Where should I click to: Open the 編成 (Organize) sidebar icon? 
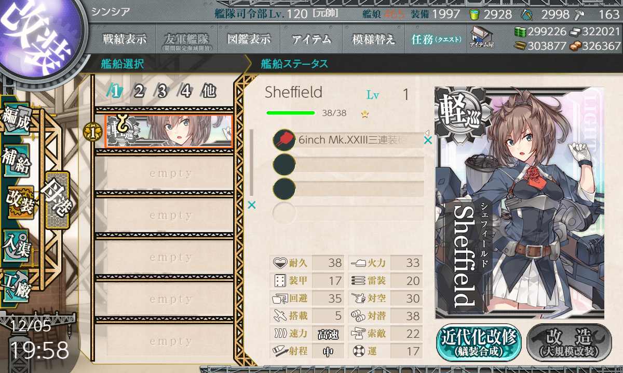(x=16, y=120)
